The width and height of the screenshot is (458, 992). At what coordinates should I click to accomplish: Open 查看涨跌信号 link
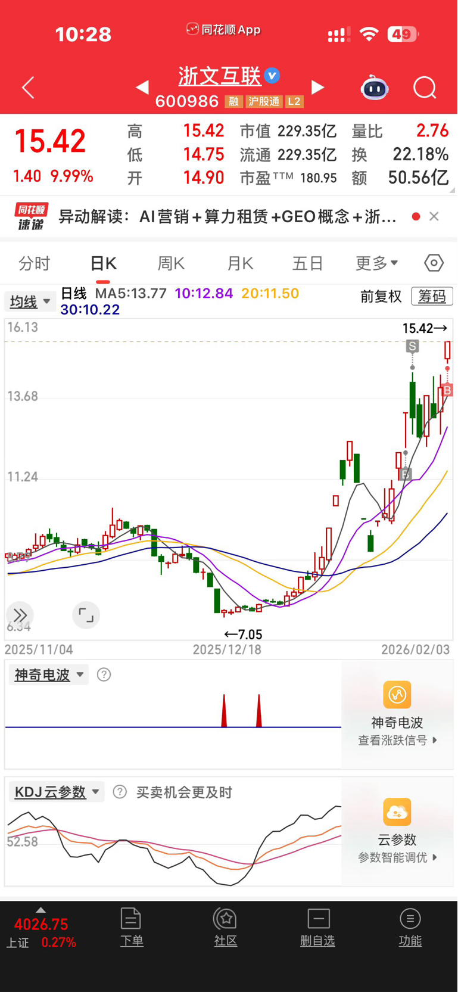(397, 740)
